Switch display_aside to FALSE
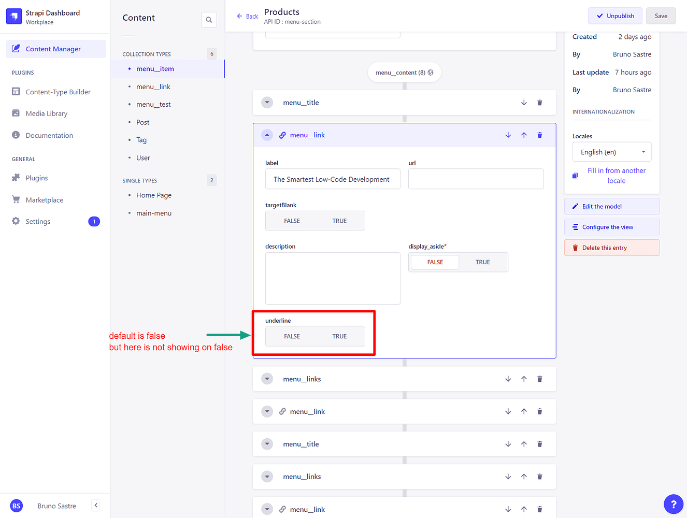Image resolution: width=687 pixels, height=518 pixels. [435, 262]
